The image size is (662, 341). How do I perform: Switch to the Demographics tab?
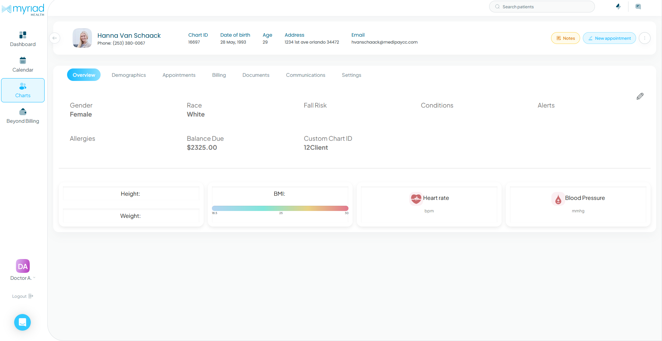[129, 75]
